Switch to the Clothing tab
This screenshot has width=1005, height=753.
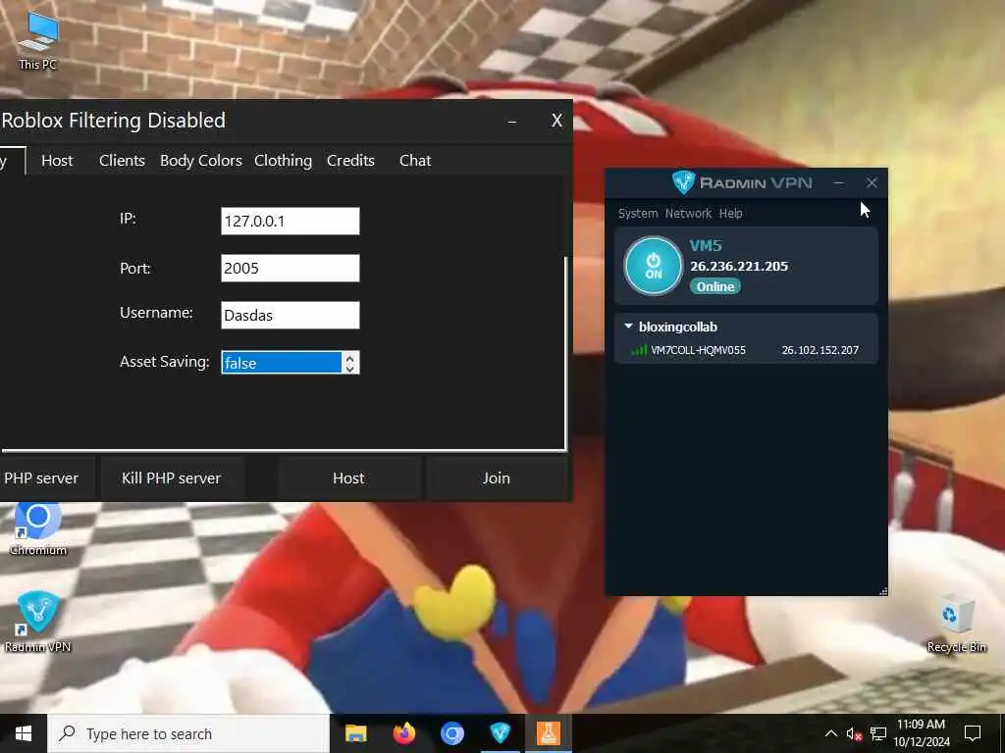click(x=283, y=161)
